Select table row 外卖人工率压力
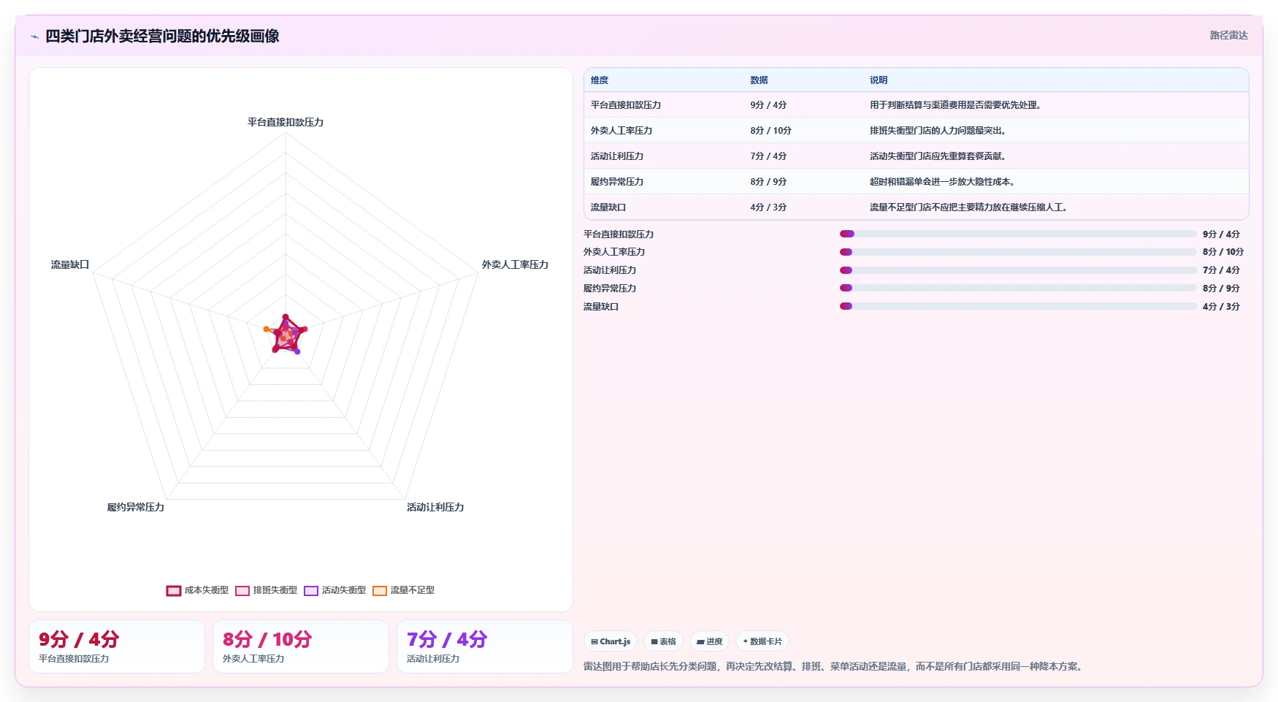 coord(917,131)
